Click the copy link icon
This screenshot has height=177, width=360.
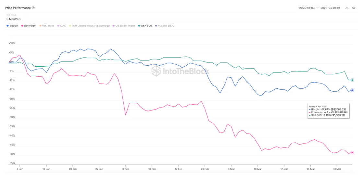coord(354,8)
